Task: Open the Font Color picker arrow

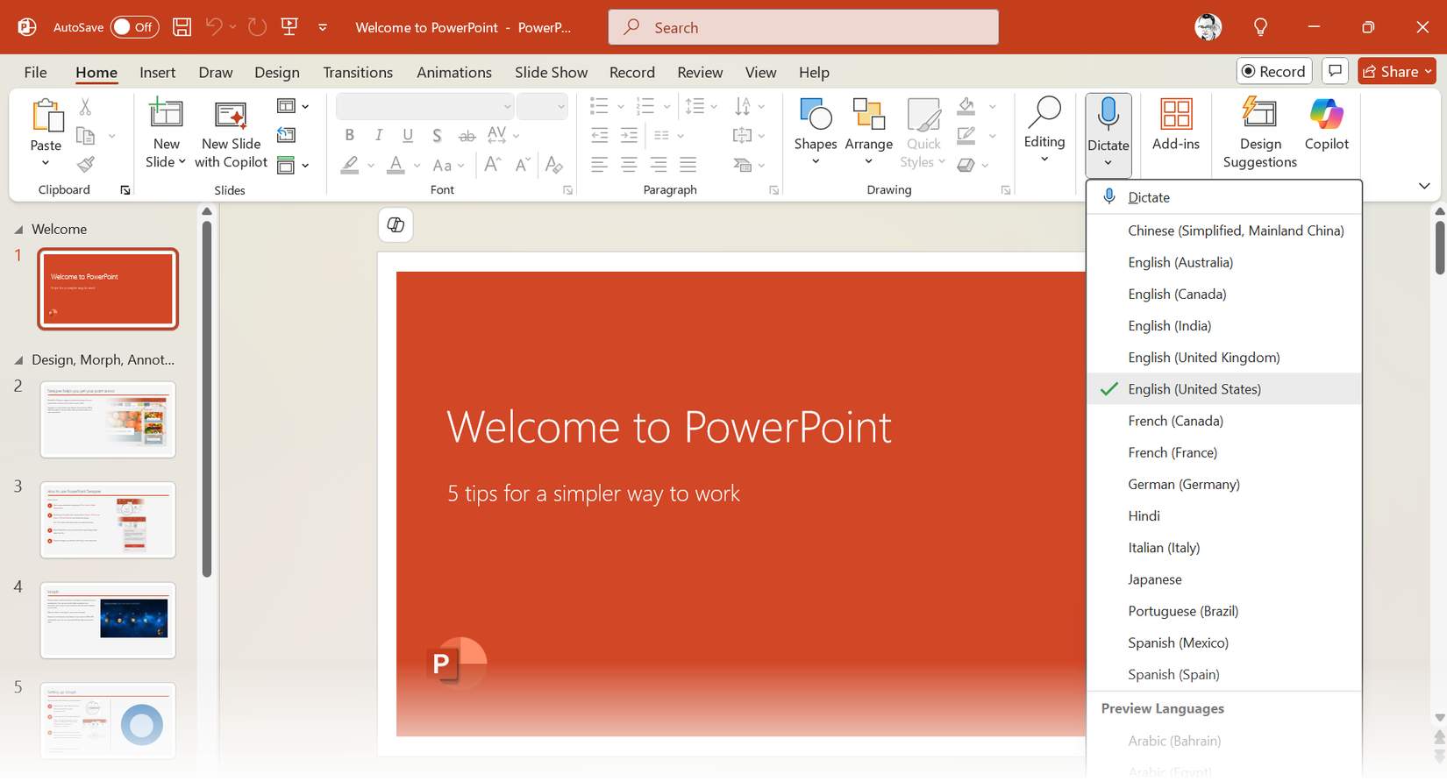Action: (x=417, y=165)
